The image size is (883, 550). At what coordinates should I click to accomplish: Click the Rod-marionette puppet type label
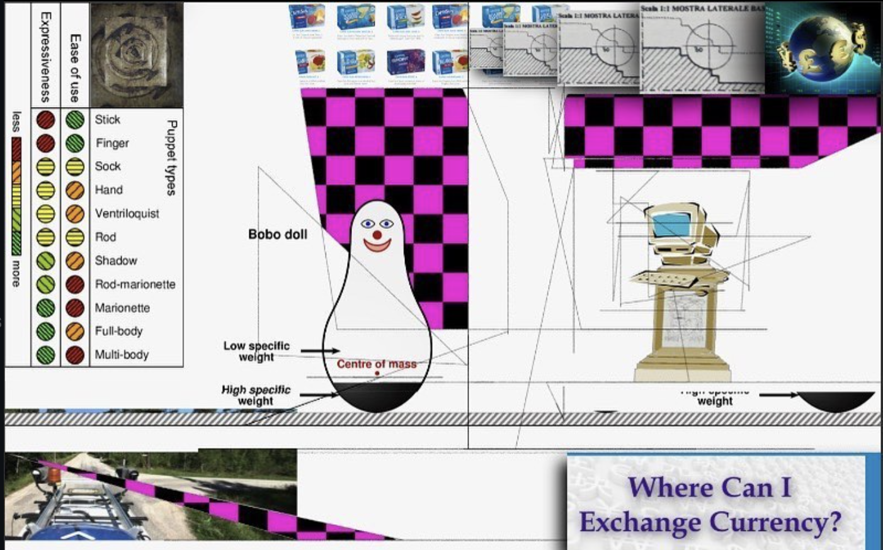(x=135, y=284)
